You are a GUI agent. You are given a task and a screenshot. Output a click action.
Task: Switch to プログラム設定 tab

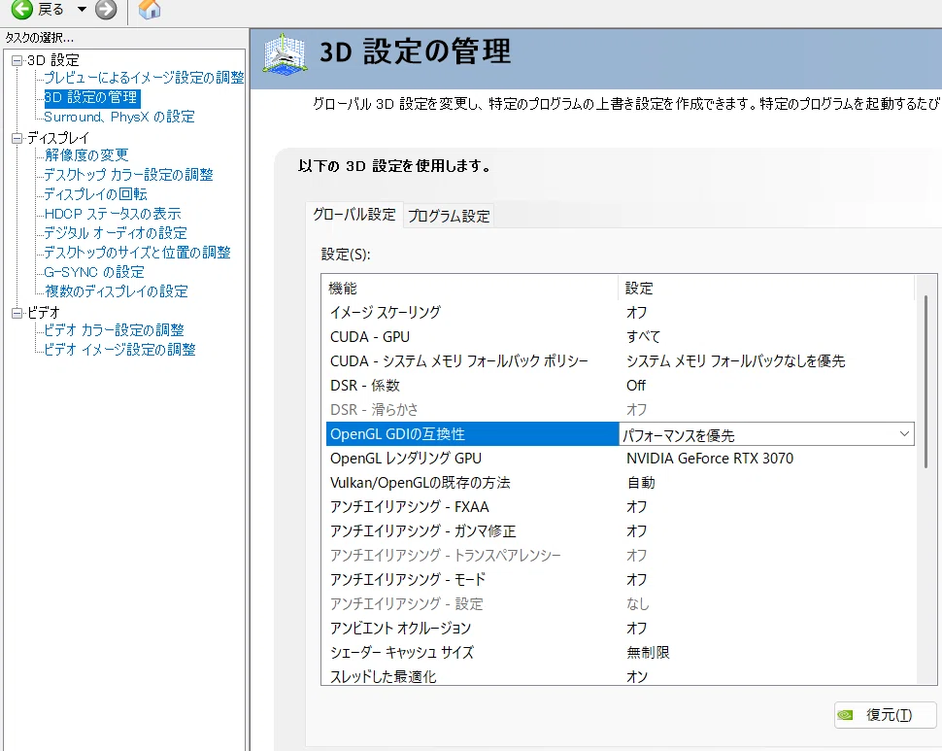[449, 216]
